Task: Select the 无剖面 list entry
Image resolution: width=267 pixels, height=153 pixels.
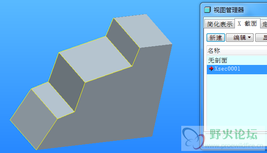Action: 237,60
